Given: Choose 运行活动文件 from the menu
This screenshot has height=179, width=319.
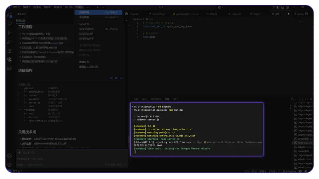Looking at the screenshot, I should [98, 34].
